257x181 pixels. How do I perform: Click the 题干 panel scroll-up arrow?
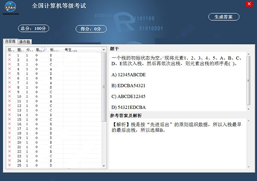click(248, 54)
